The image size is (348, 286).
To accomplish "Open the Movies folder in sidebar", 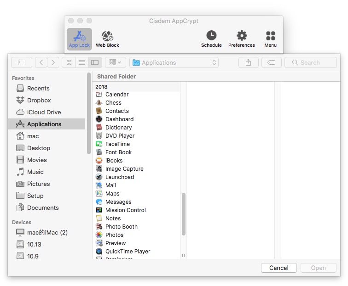I will [x=46, y=160].
